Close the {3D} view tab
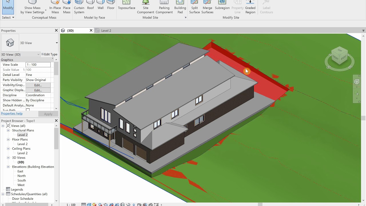Screen dimensions: 366x206 point(91,30)
